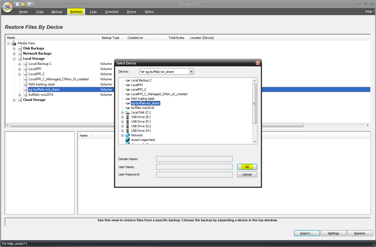
Task: Click LocalFPI_C_Managed_CMon_UI_created icon in Media tree
Action: pyautogui.click(x=25, y=79)
